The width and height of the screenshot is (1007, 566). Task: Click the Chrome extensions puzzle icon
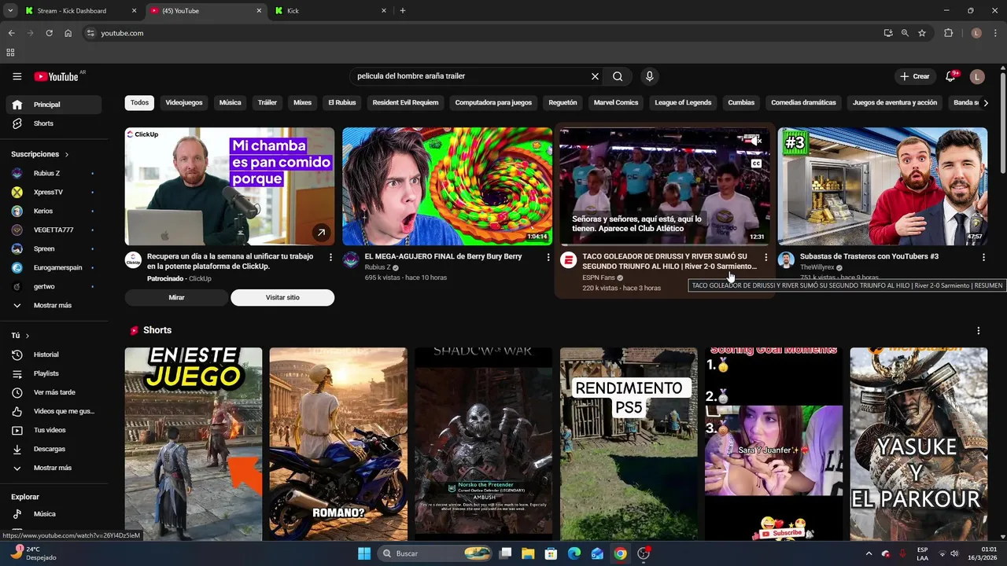point(948,33)
